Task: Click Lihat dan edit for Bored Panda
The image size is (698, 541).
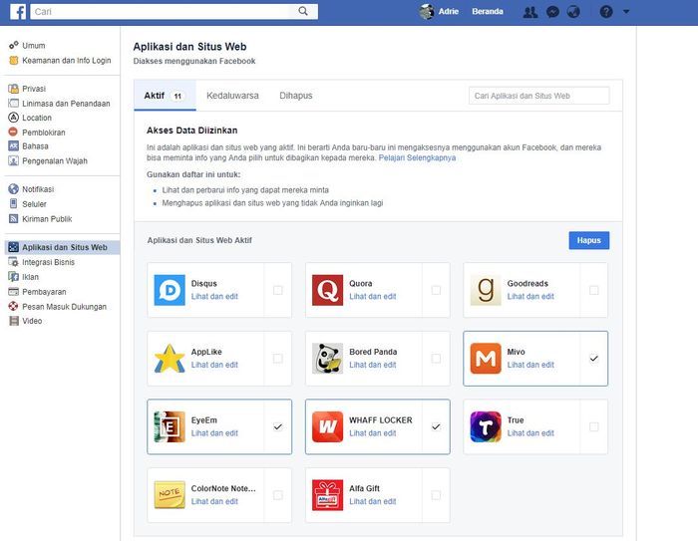Action: [x=373, y=365]
